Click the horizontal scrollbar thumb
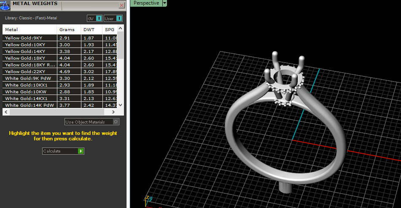 pos(57,112)
